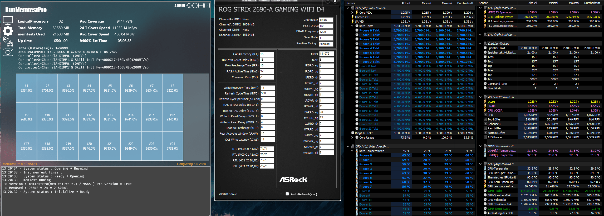
Task: Click the tREFI value field
Action: (x=327, y=54)
